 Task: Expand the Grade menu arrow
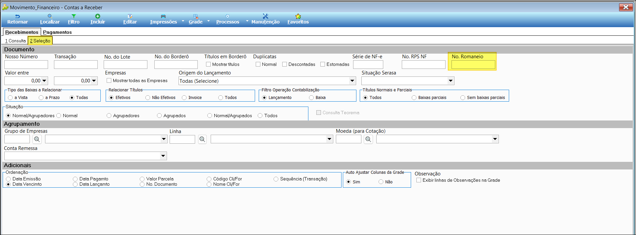208,21
